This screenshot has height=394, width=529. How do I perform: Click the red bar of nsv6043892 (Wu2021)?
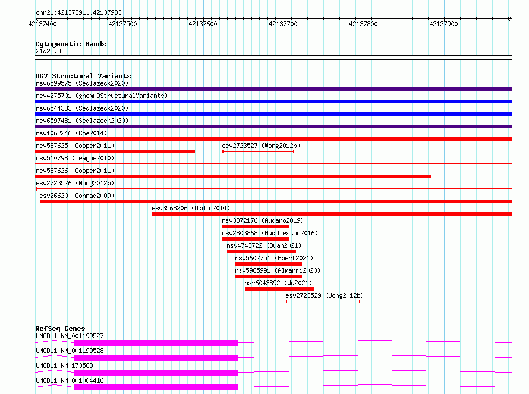pos(279,289)
